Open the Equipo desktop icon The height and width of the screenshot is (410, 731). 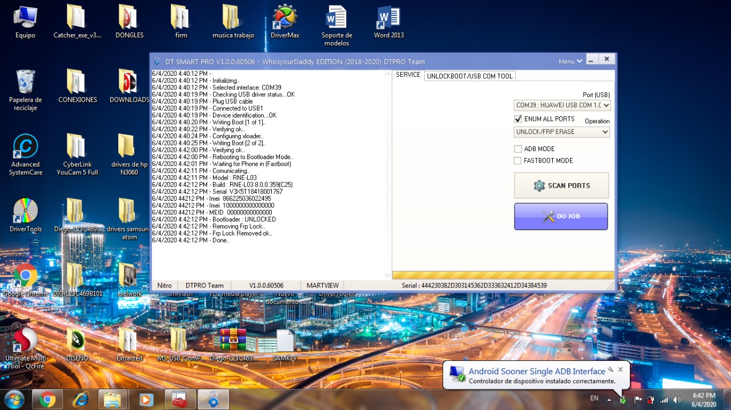(25, 22)
